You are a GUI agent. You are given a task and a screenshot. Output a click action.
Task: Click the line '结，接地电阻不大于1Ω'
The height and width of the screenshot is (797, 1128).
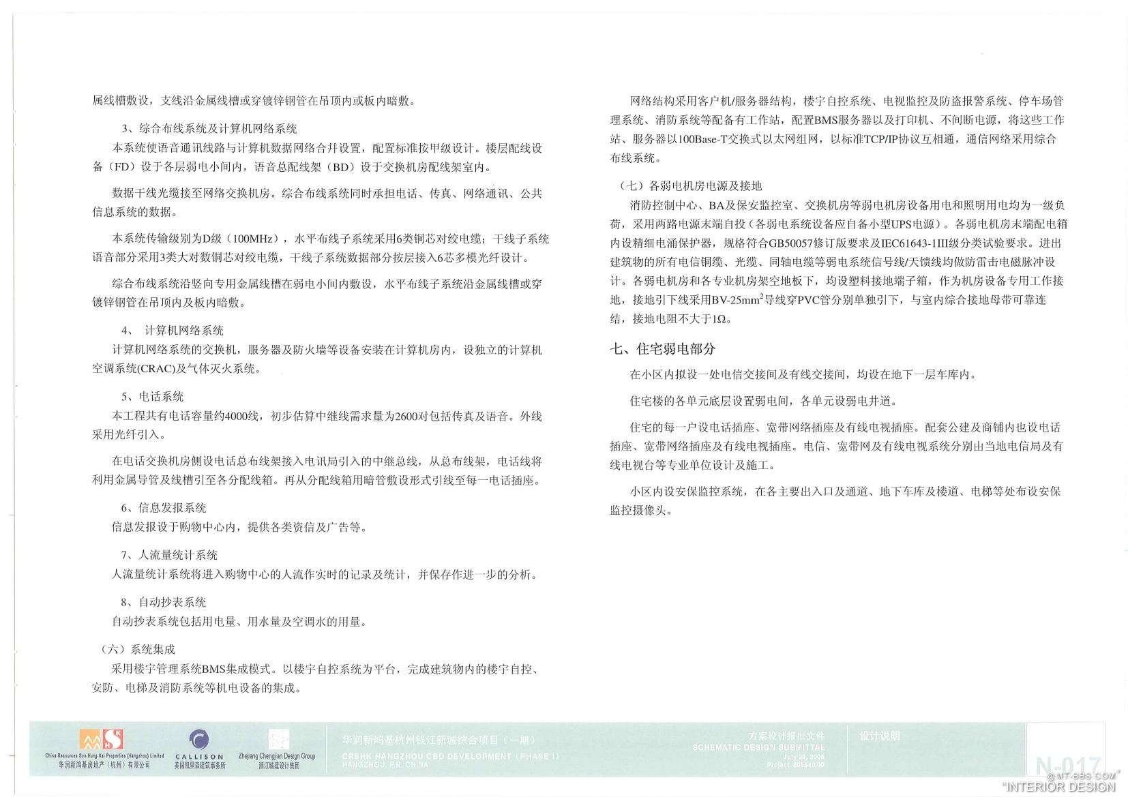[672, 319]
